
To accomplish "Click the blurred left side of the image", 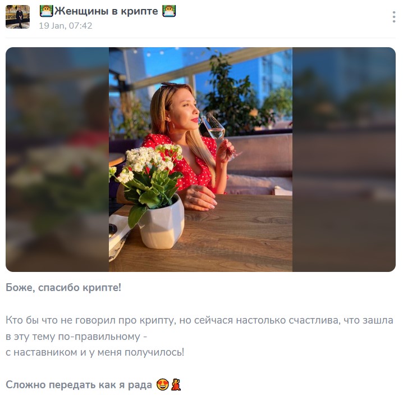I will click(x=57, y=159).
